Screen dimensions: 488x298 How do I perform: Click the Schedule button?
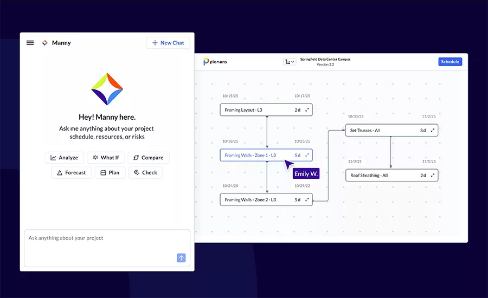(450, 62)
